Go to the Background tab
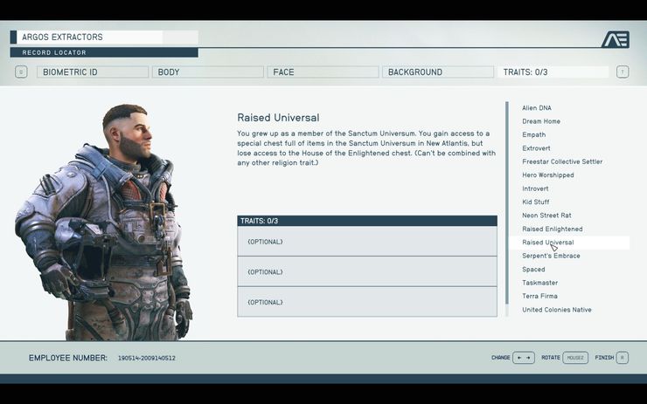647x404 pixels. (x=438, y=72)
